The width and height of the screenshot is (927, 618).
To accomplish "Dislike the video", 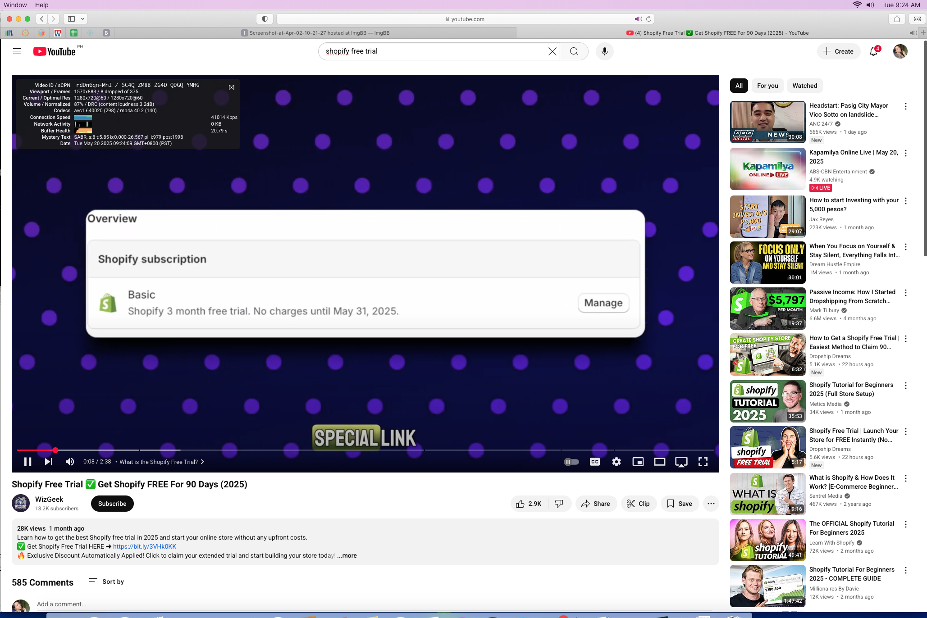I will tap(559, 504).
